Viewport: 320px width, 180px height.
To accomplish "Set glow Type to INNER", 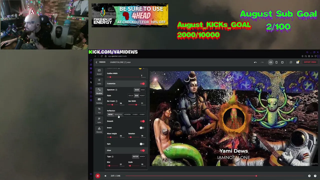I will pos(142,156).
